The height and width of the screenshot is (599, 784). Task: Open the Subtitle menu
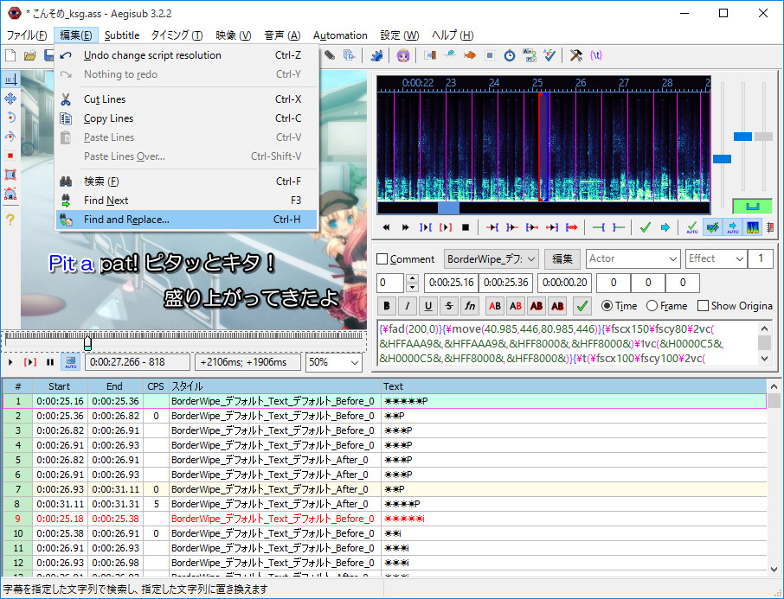(122, 35)
